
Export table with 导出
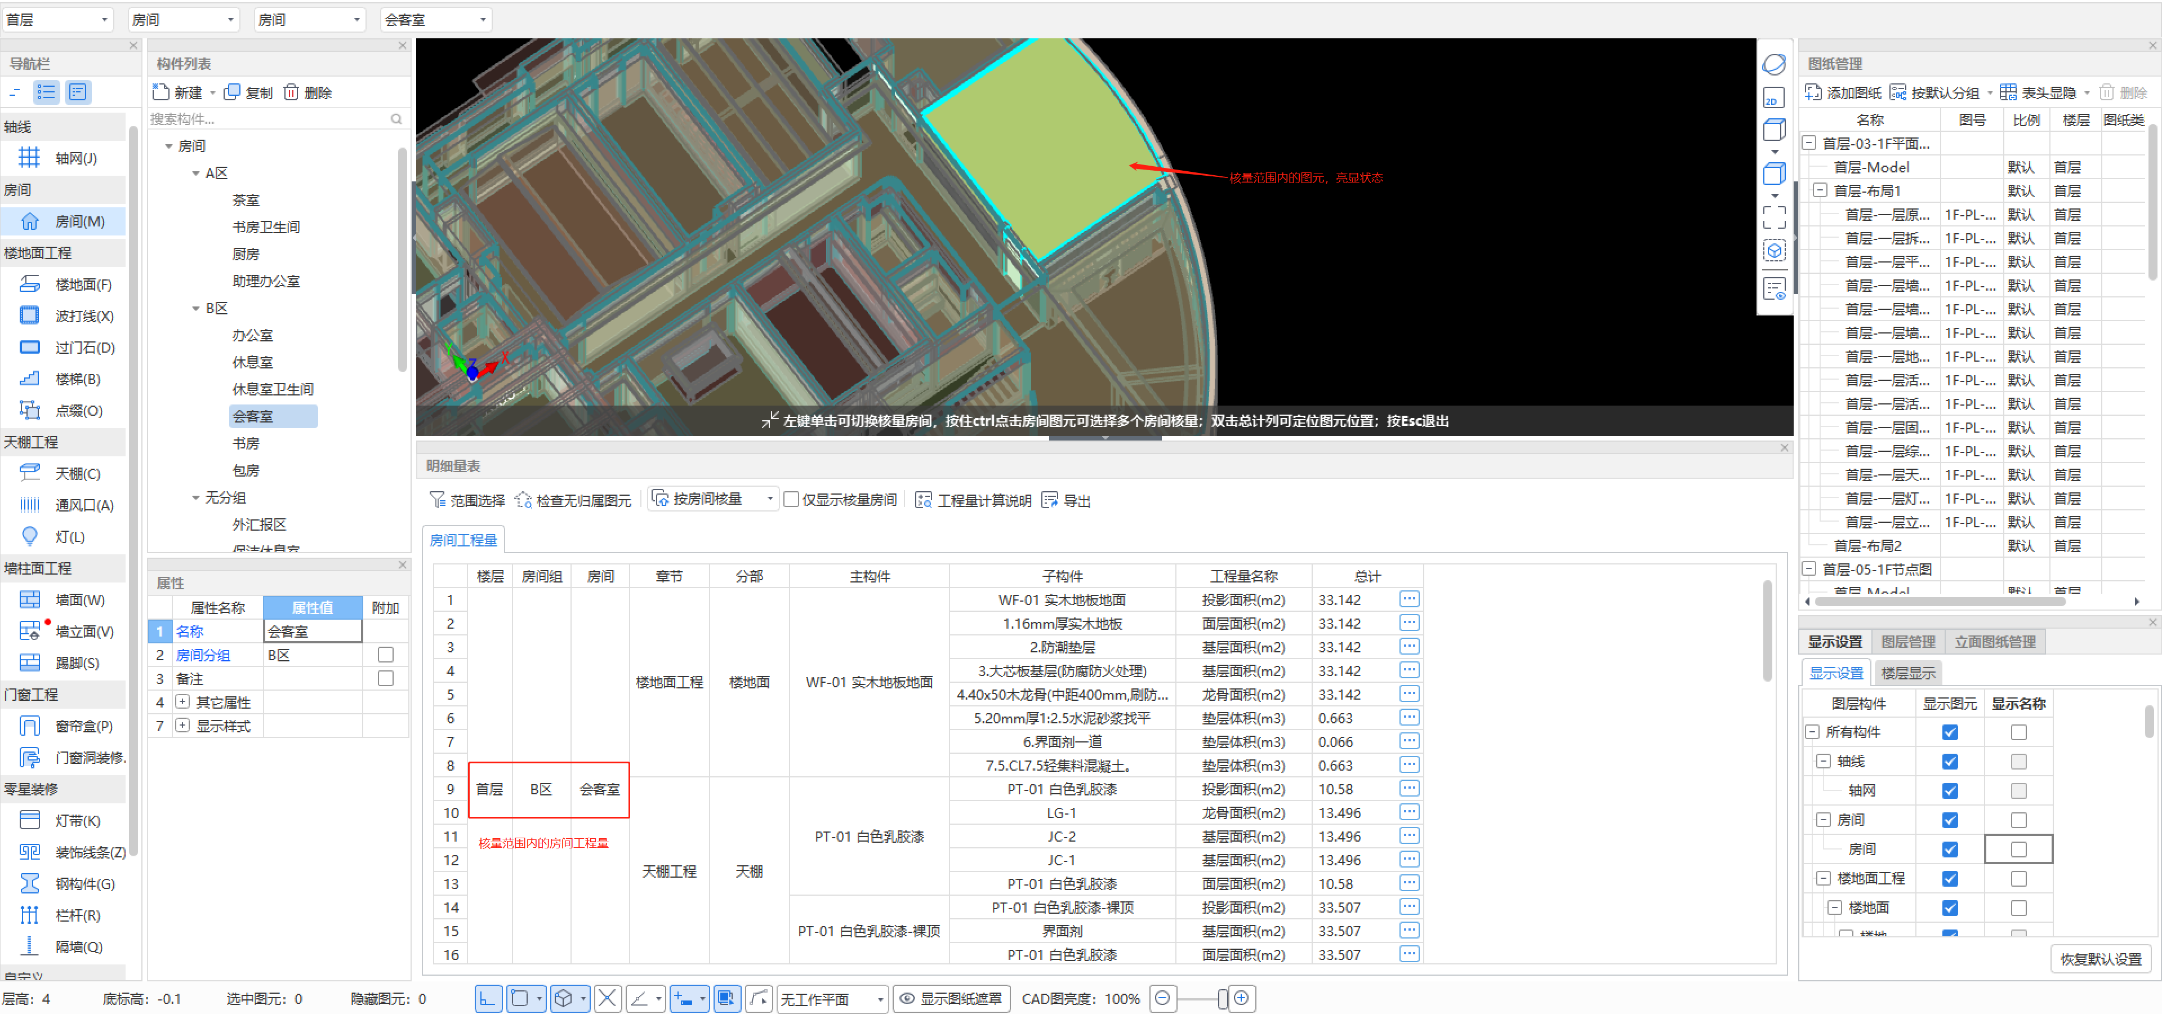(1067, 500)
